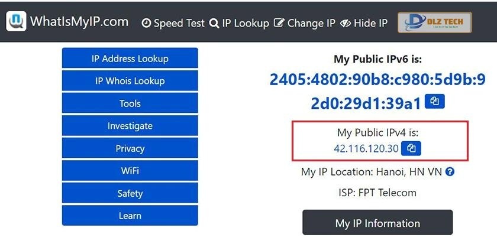
Task: Open the Hide IP page
Action: pyautogui.click(x=364, y=23)
